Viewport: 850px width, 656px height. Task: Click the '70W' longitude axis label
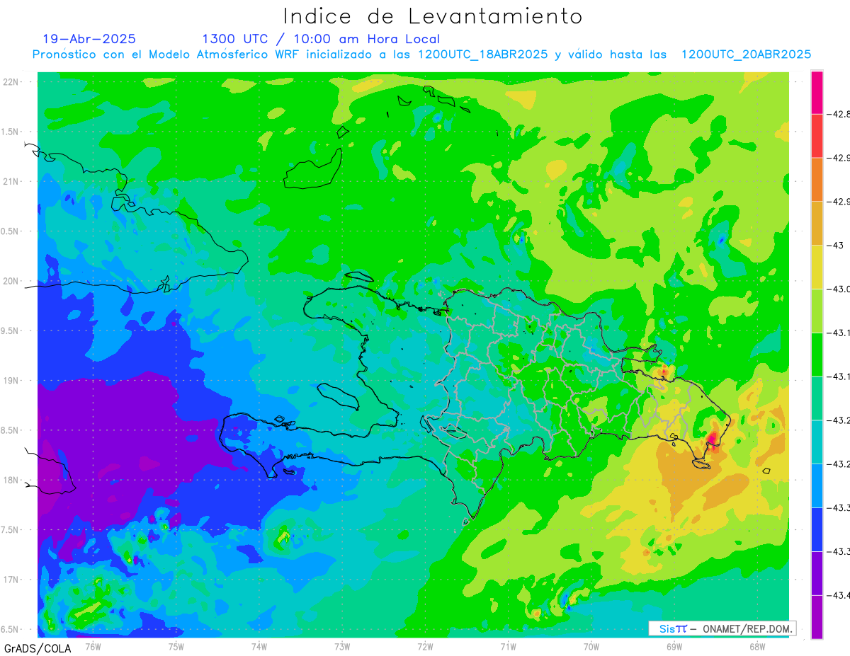pos(591,646)
